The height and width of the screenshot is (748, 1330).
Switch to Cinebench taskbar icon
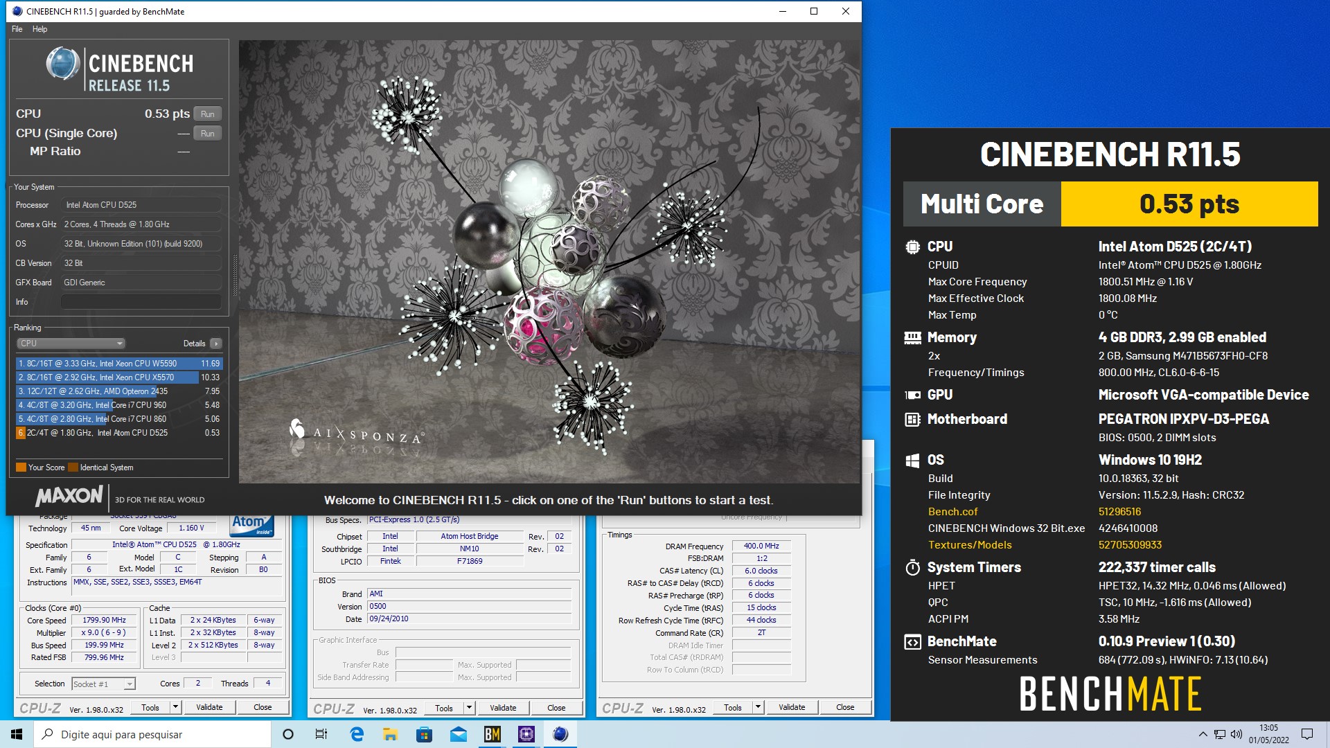click(x=560, y=734)
